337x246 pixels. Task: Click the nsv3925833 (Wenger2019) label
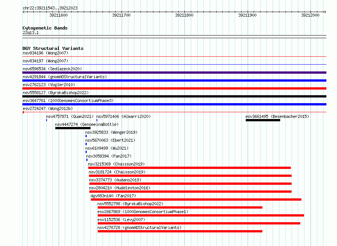tap(111, 132)
